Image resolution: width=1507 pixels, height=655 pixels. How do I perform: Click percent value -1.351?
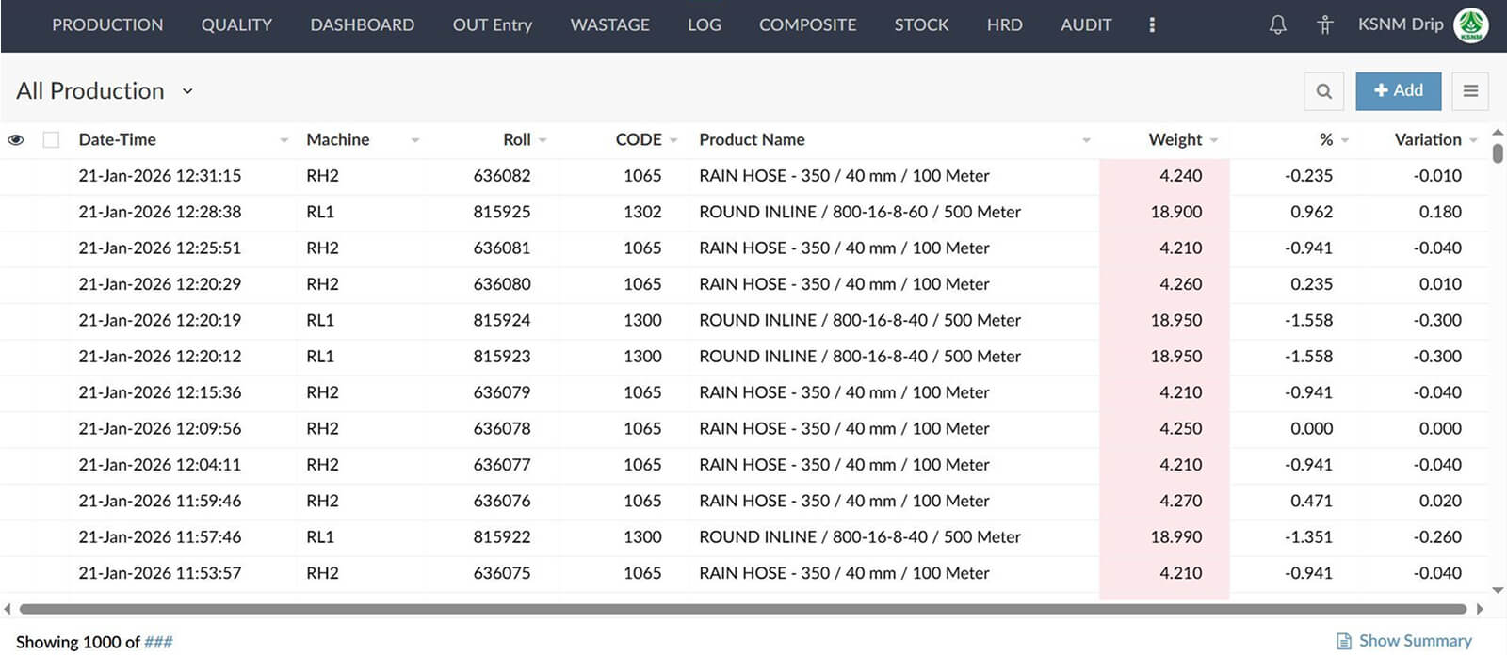pos(1308,537)
